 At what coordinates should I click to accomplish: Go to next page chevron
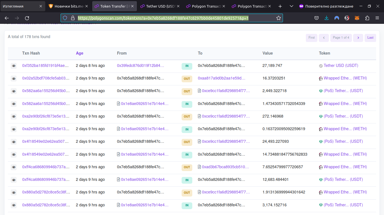tap(358, 38)
